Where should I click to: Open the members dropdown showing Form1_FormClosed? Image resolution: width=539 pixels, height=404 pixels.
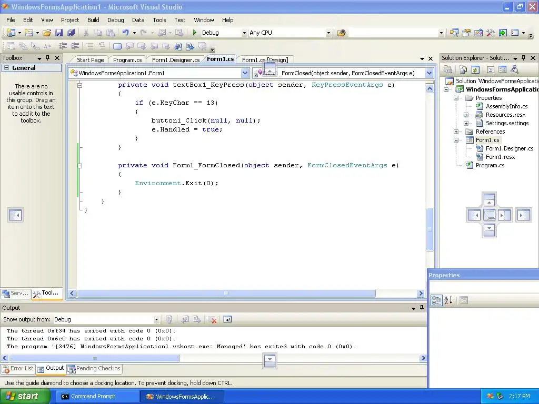click(x=429, y=73)
